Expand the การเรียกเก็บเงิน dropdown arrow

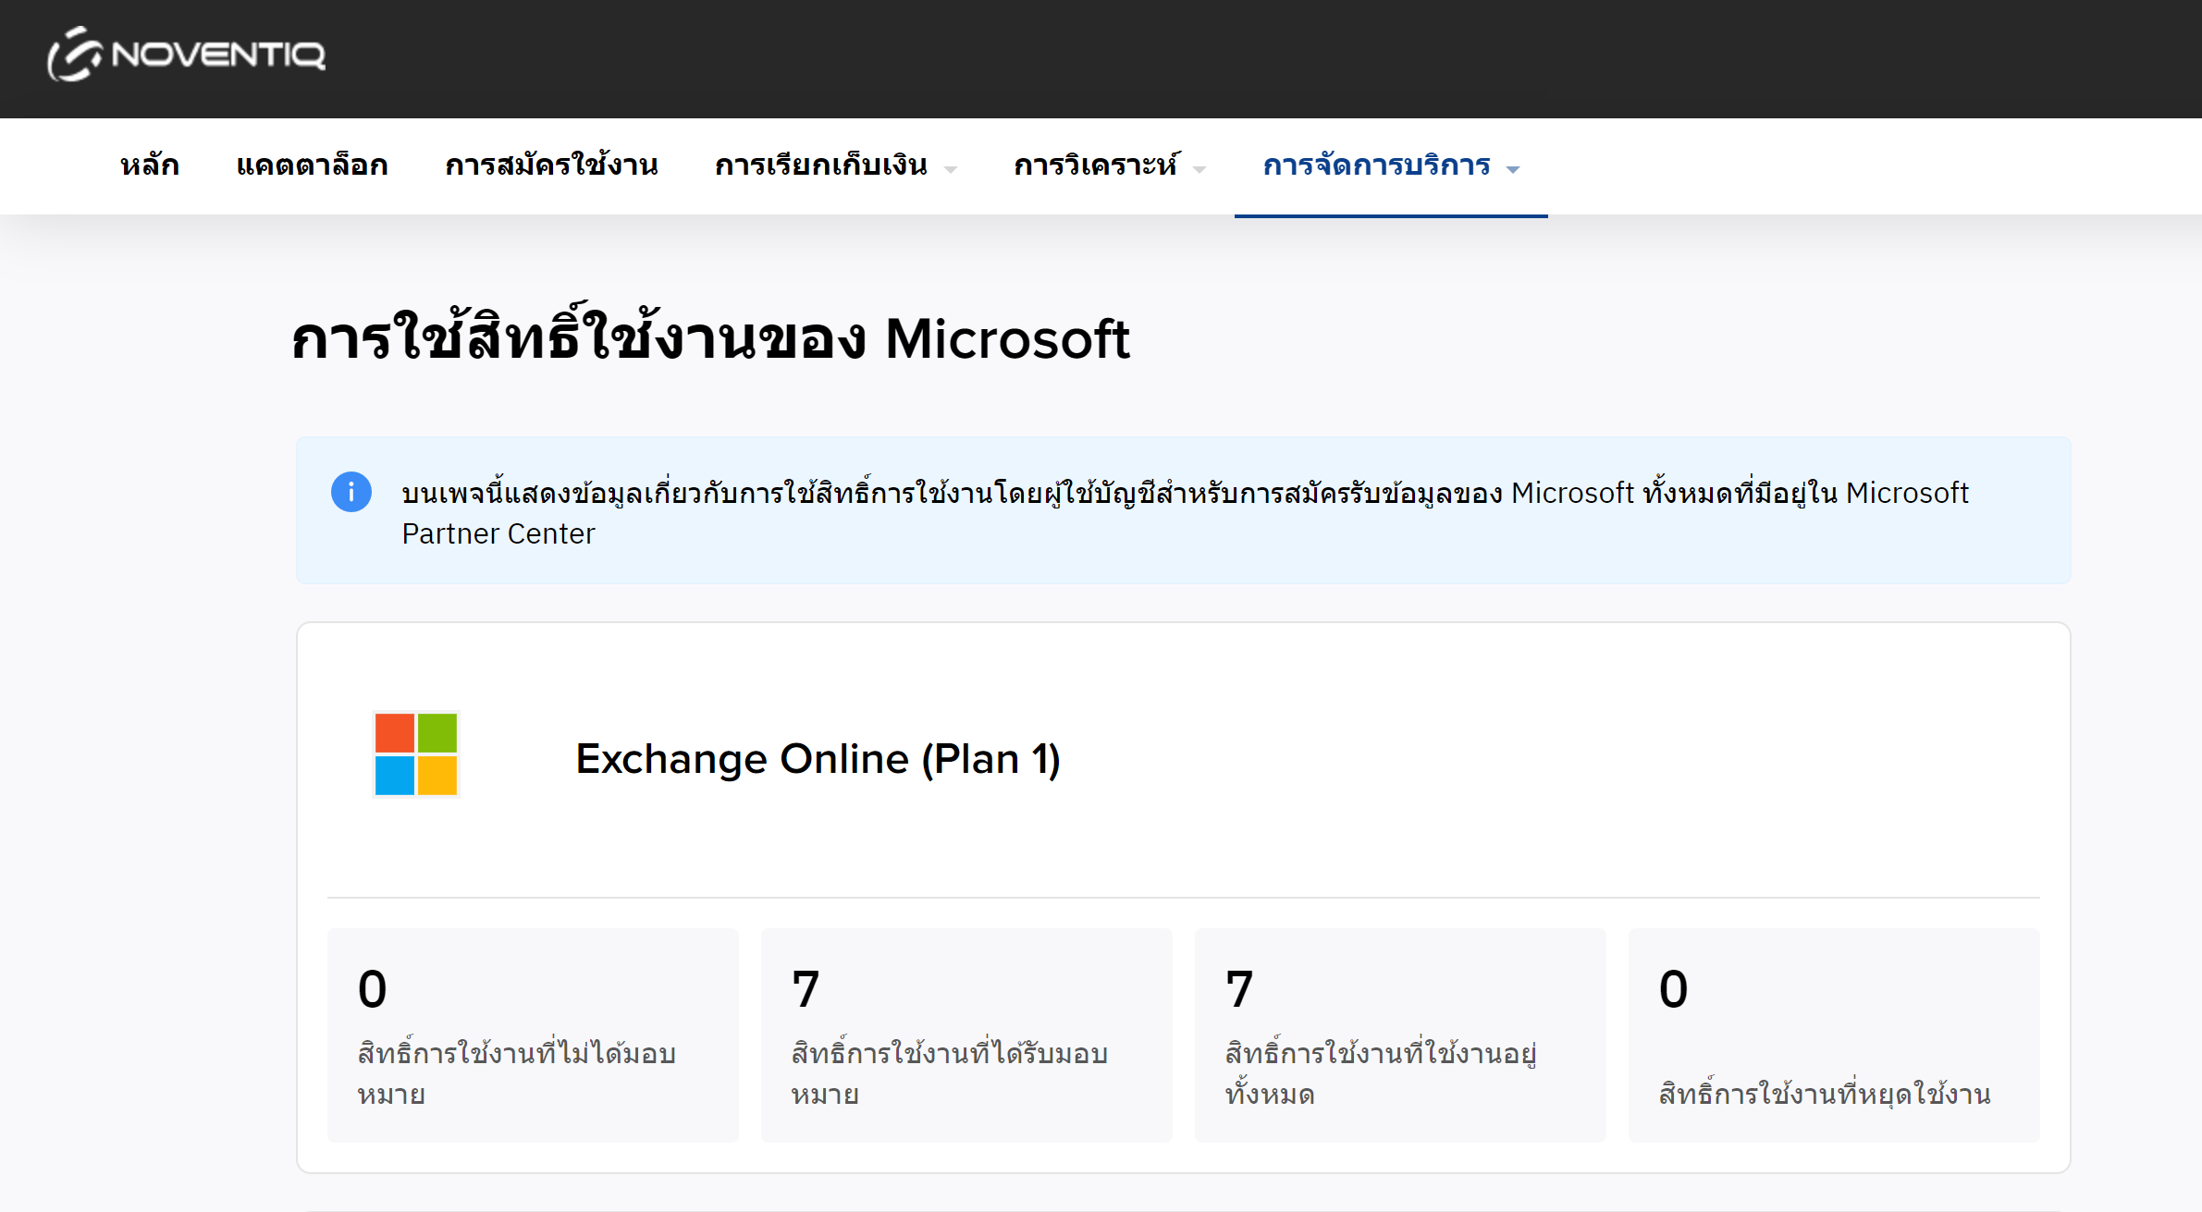point(951,169)
